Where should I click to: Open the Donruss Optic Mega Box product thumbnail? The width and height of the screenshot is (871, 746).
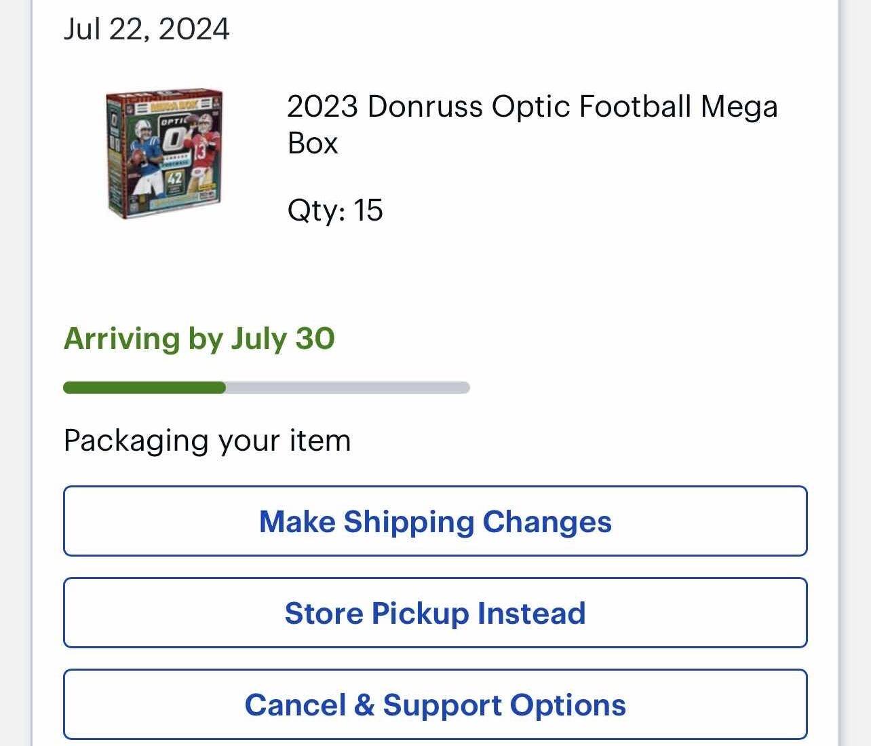[164, 153]
